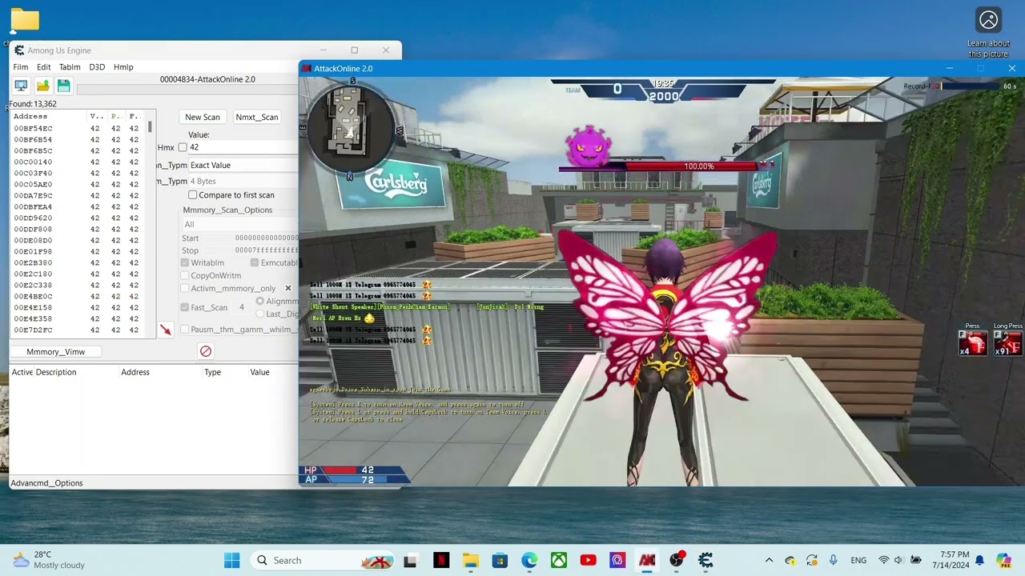Click the open folder toolbar icon
This screenshot has width=1025, height=576.
click(x=42, y=86)
